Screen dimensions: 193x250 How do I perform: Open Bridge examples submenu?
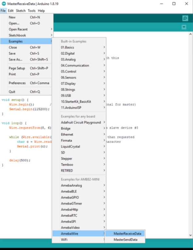(x=79, y=128)
